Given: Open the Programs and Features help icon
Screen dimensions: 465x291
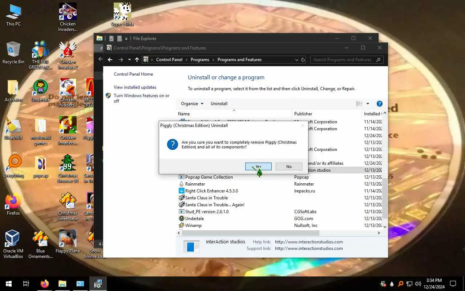Looking at the screenshot, I should click(x=379, y=104).
